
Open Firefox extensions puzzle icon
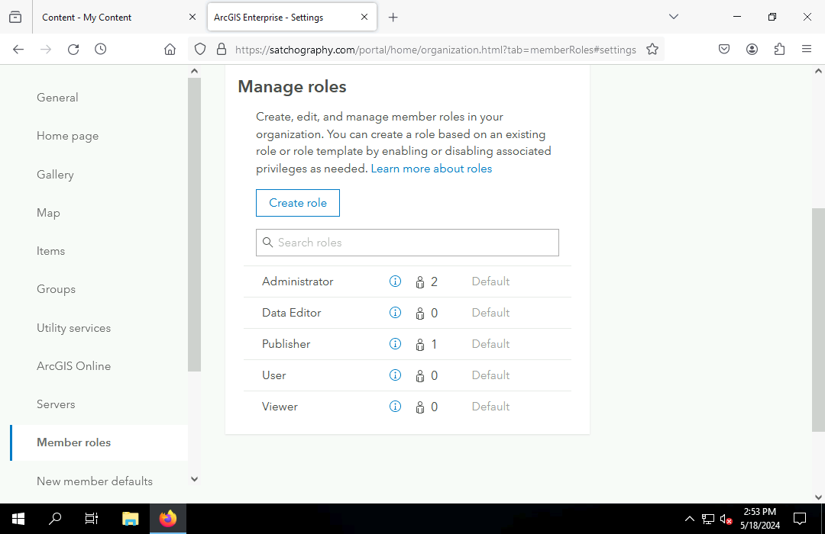tap(779, 49)
